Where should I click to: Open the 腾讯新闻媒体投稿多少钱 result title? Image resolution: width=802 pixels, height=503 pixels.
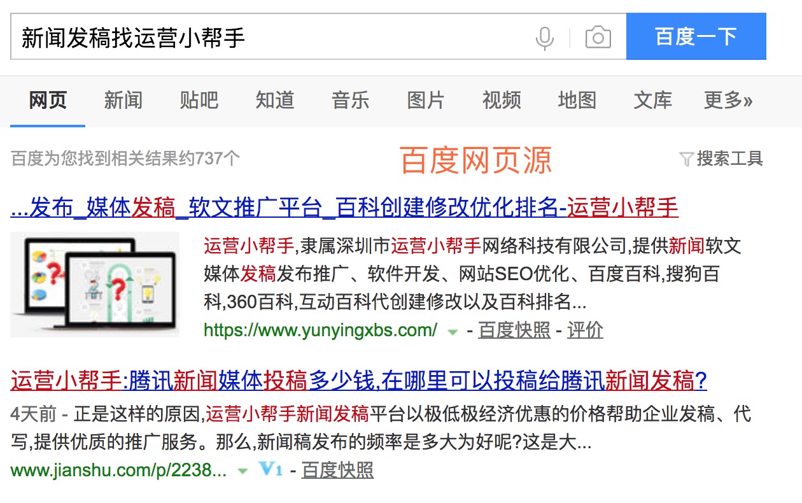[x=359, y=381]
